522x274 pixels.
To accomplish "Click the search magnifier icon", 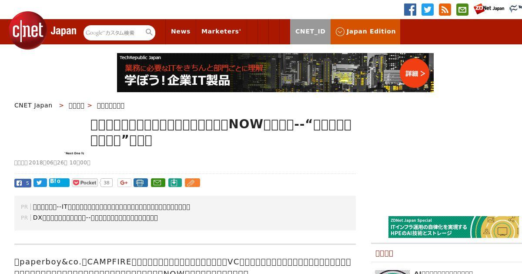I will pos(149,33).
